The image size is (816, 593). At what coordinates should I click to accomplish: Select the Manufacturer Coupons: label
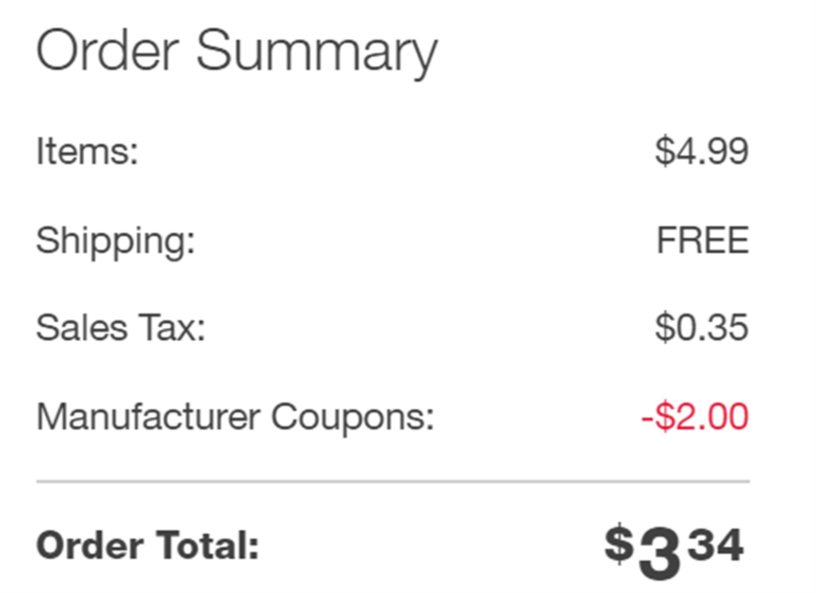pos(236,417)
